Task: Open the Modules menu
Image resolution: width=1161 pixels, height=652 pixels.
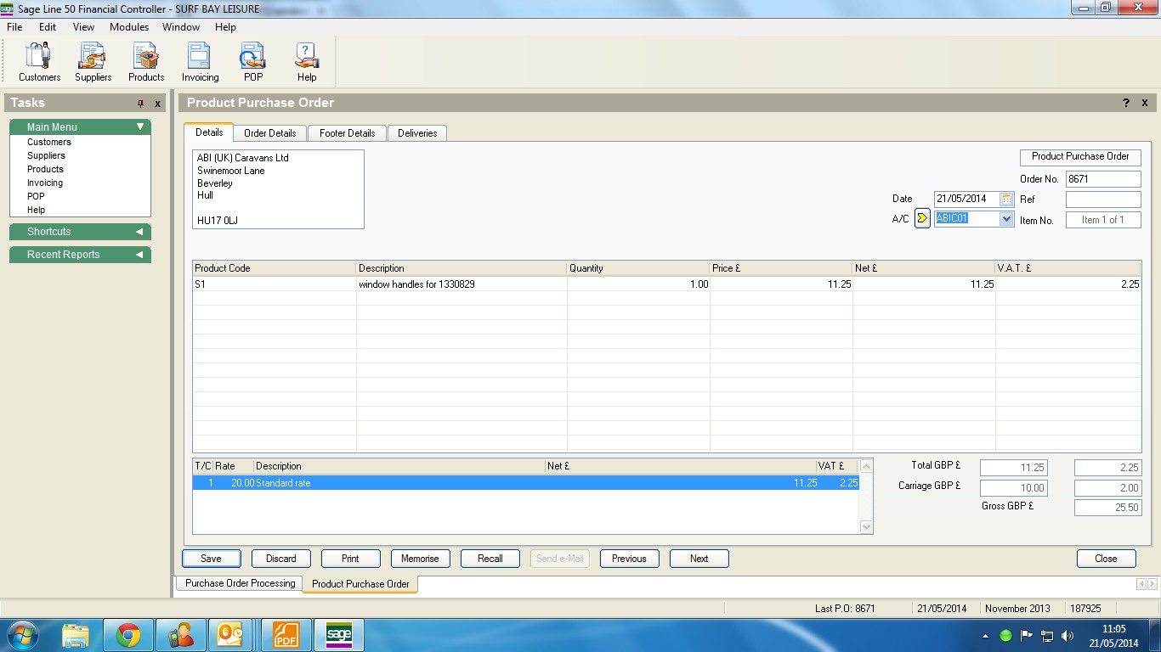Action: (129, 27)
